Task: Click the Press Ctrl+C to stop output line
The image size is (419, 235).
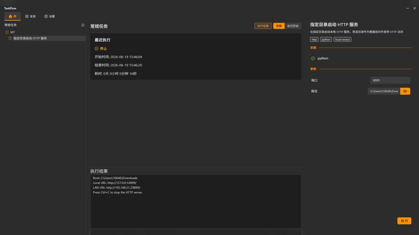Action: pyautogui.click(x=118, y=193)
